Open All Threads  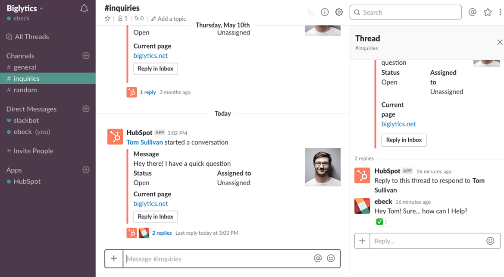click(33, 37)
